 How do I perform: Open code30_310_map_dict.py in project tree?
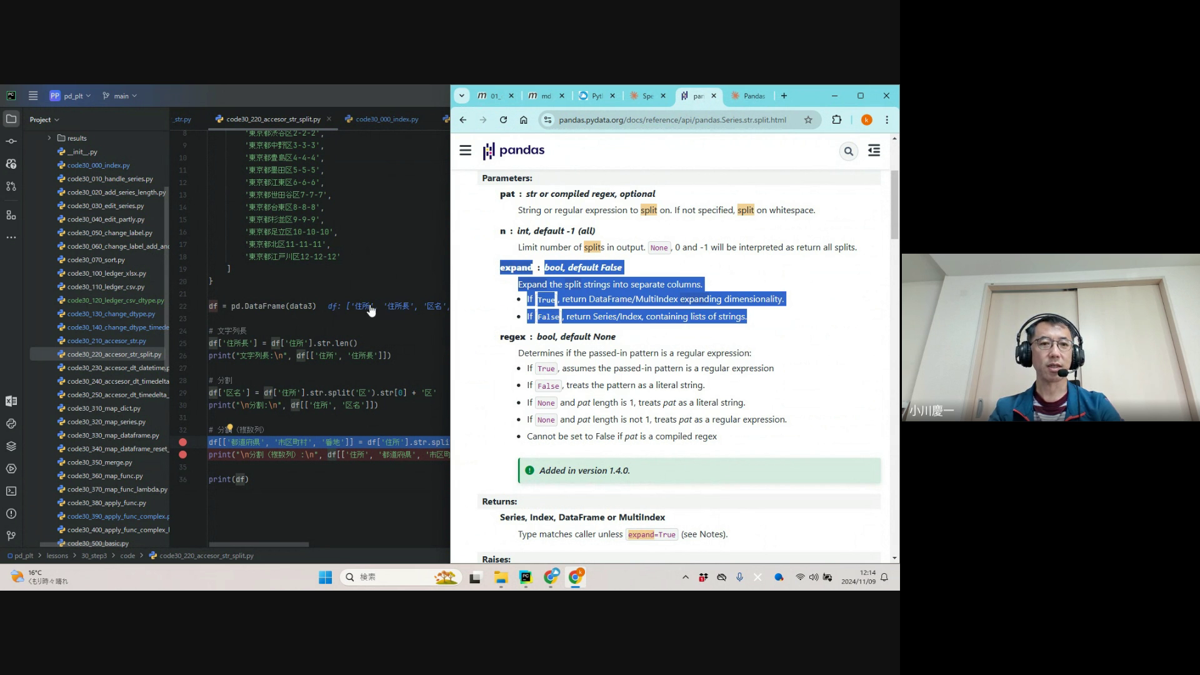(104, 408)
